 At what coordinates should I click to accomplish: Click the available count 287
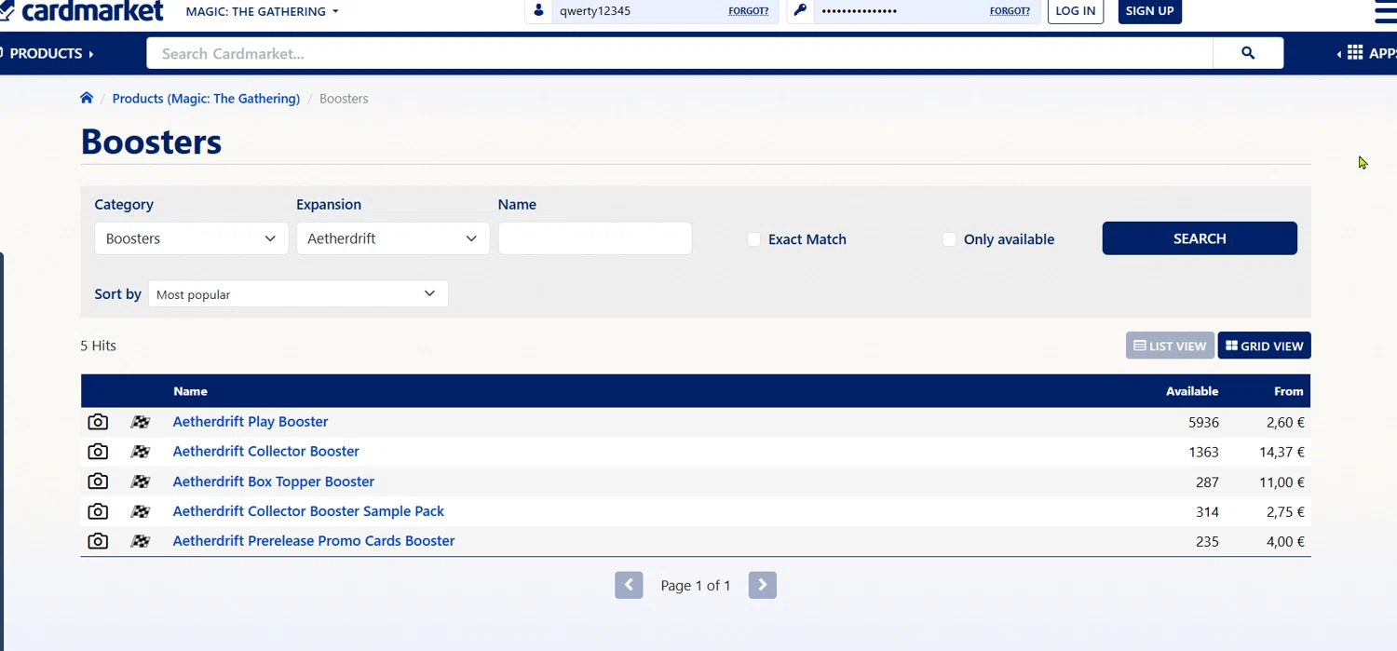click(1207, 481)
